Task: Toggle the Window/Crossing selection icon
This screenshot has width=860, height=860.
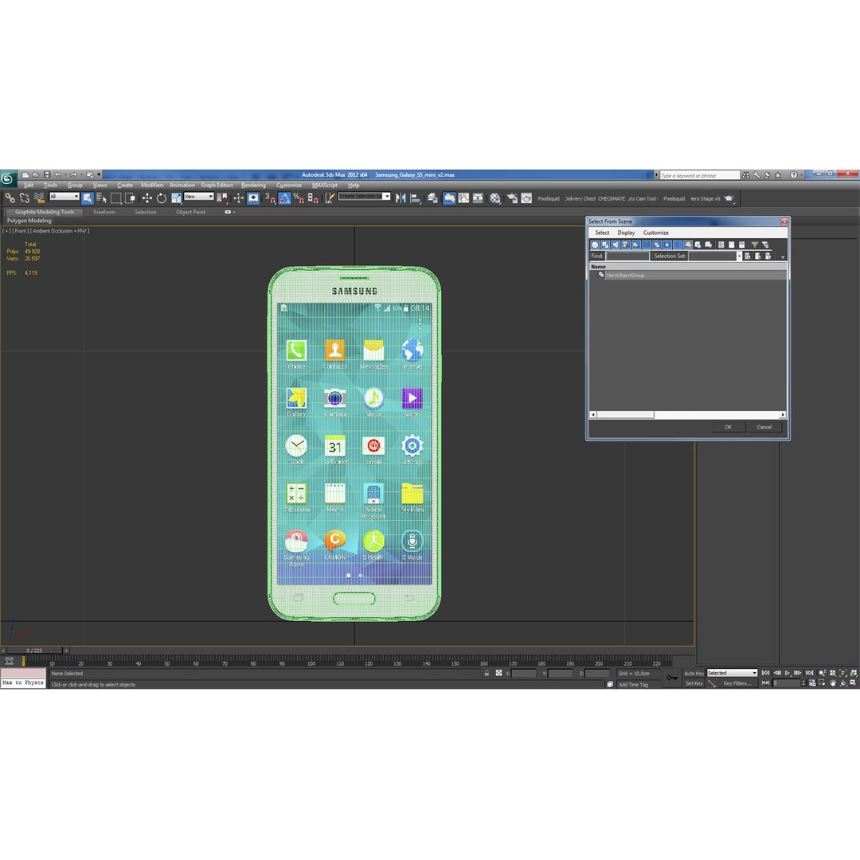Action: coord(130,198)
